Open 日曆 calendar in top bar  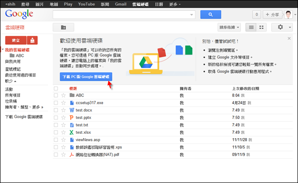pos(159,4)
